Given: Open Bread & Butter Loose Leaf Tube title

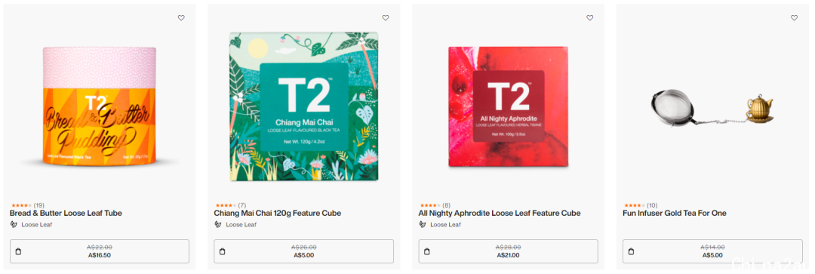Looking at the screenshot, I should (x=66, y=213).
